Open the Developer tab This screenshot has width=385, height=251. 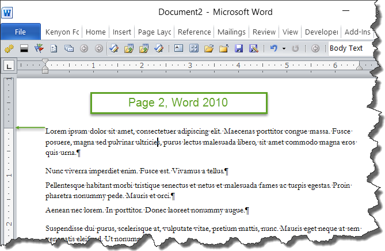(x=321, y=32)
